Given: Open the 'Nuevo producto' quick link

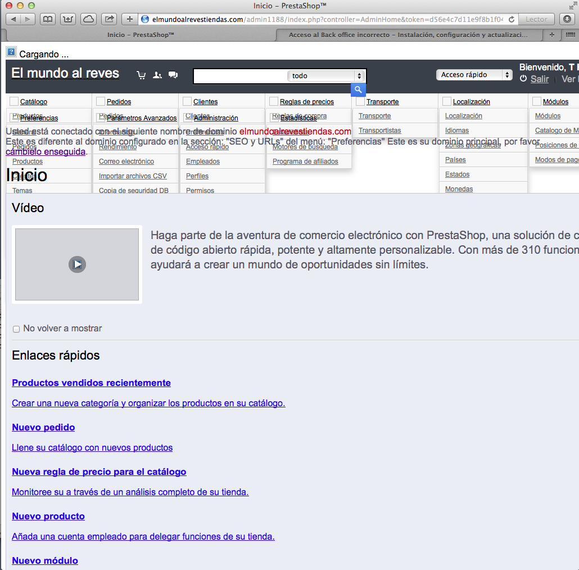Looking at the screenshot, I should pos(48,516).
